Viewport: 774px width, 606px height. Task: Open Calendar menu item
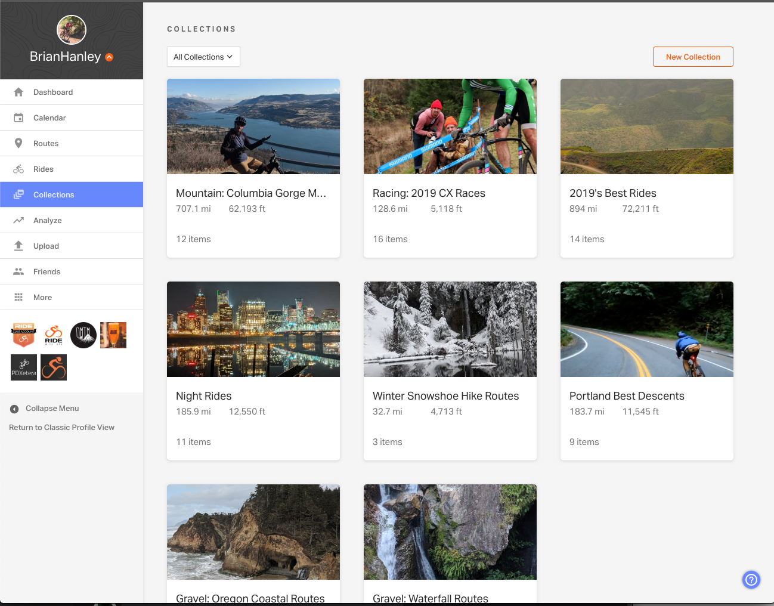(72, 118)
